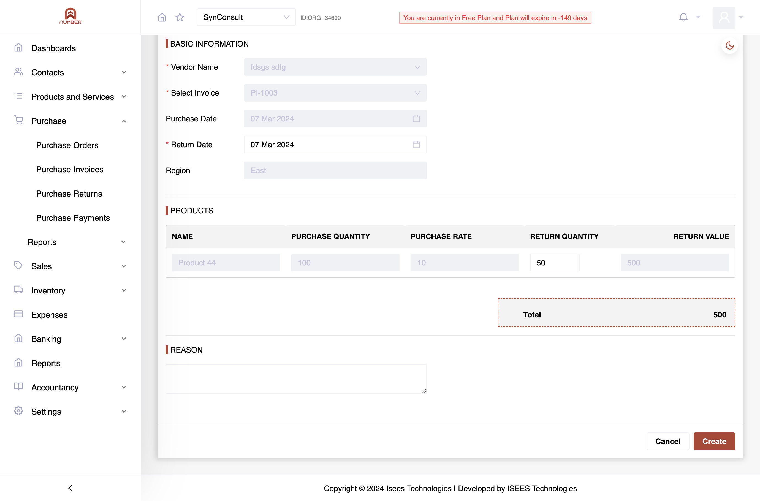Click the Banking icon in sidebar

click(x=18, y=338)
